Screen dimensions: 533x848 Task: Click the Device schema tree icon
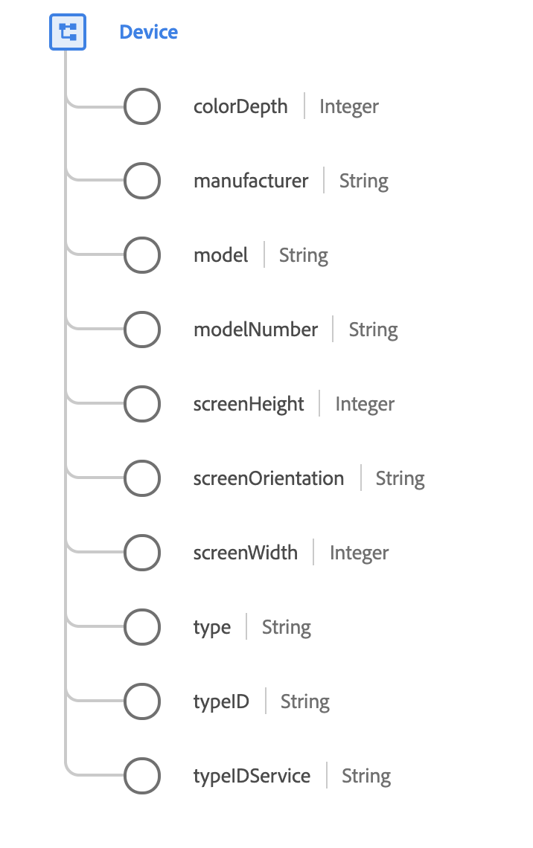(x=68, y=32)
